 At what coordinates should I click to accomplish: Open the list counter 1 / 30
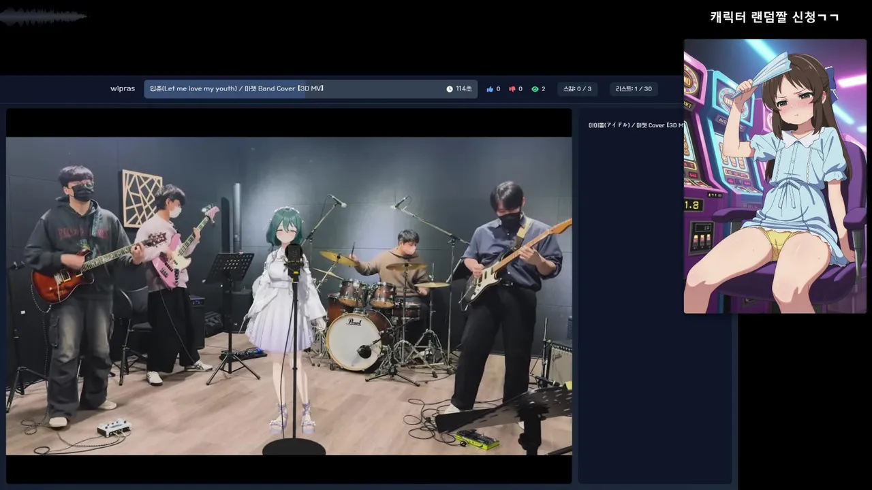coord(634,89)
